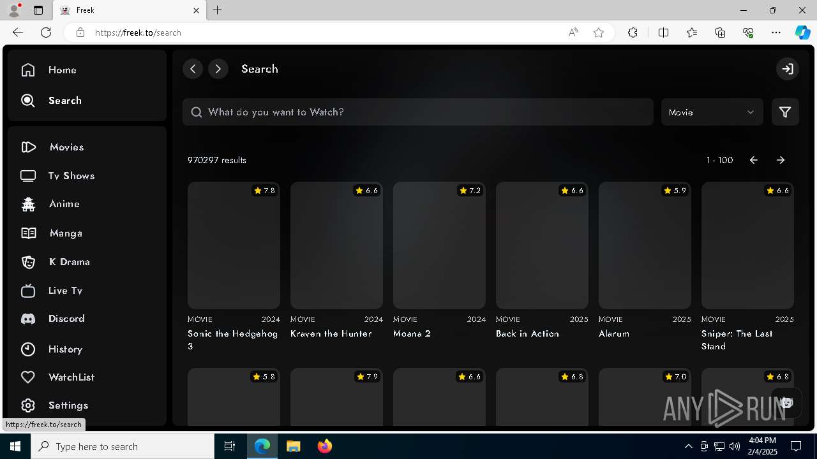
Task: Open the Manga section
Action: pyautogui.click(x=51, y=233)
